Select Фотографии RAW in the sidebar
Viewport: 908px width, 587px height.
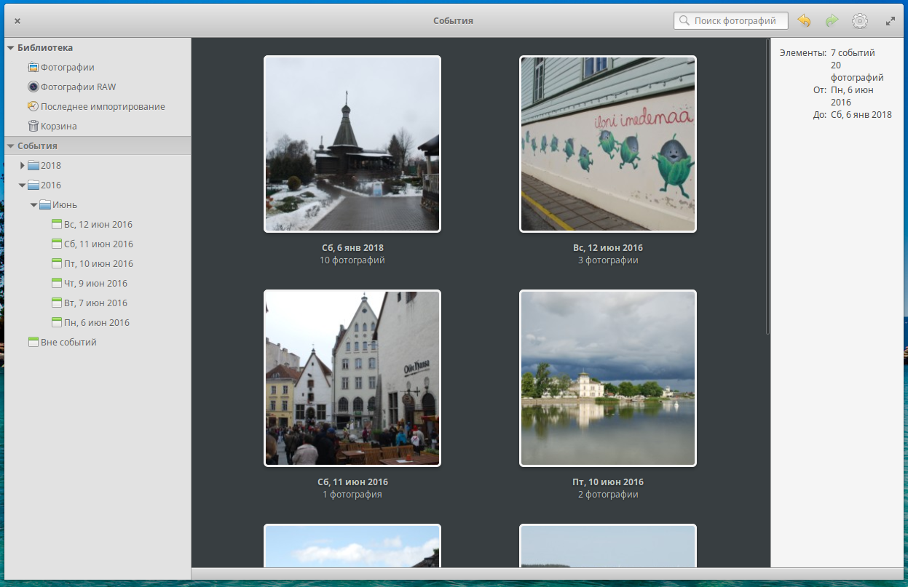(78, 87)
